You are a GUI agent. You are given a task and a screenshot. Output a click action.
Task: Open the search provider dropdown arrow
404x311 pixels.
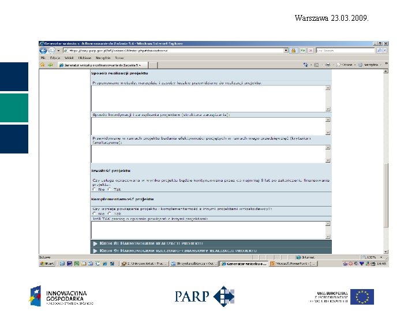(385, 51)
